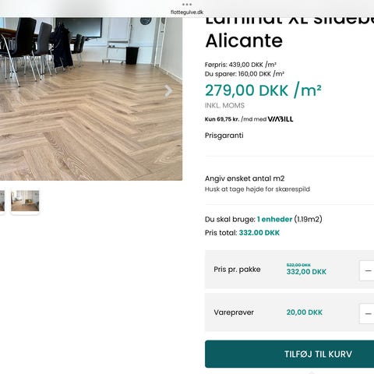Click the 332,00 DKK package price
Image resolution: width=374 pixels, height=374 pixels.
[306, 272]
